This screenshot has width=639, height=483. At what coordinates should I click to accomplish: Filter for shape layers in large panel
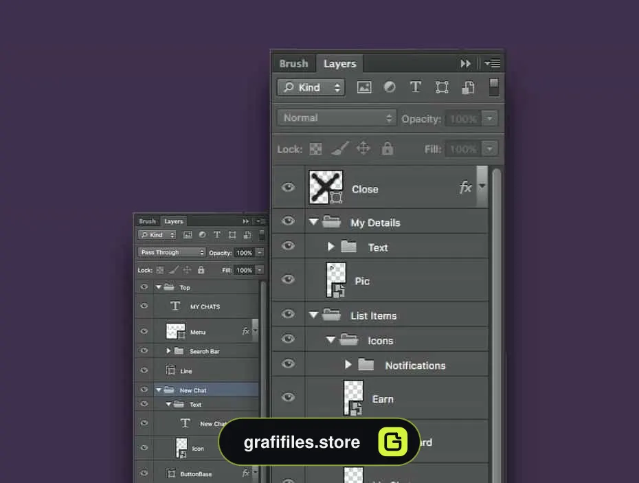click(x=442, y=87)
